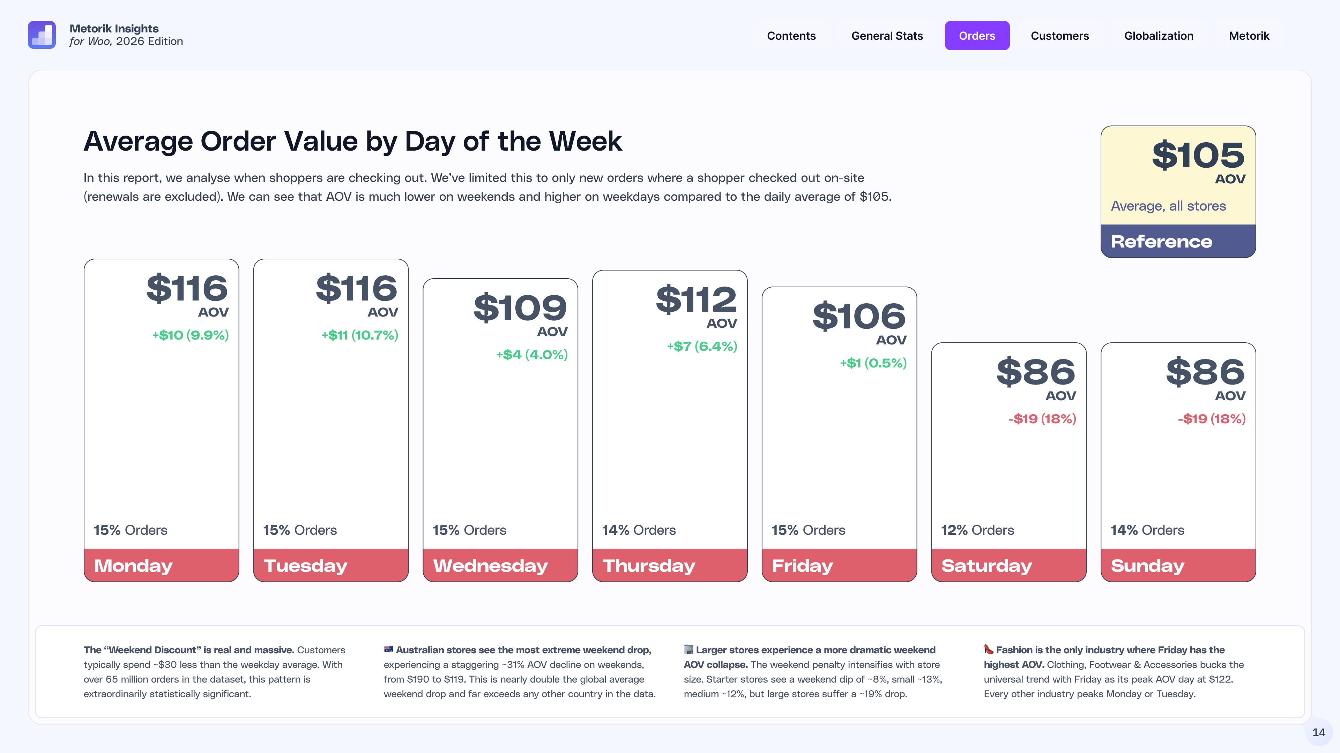Click the red high heel shoe emoji
Screen dimensions: 1340x753
(x=989, y=649)
